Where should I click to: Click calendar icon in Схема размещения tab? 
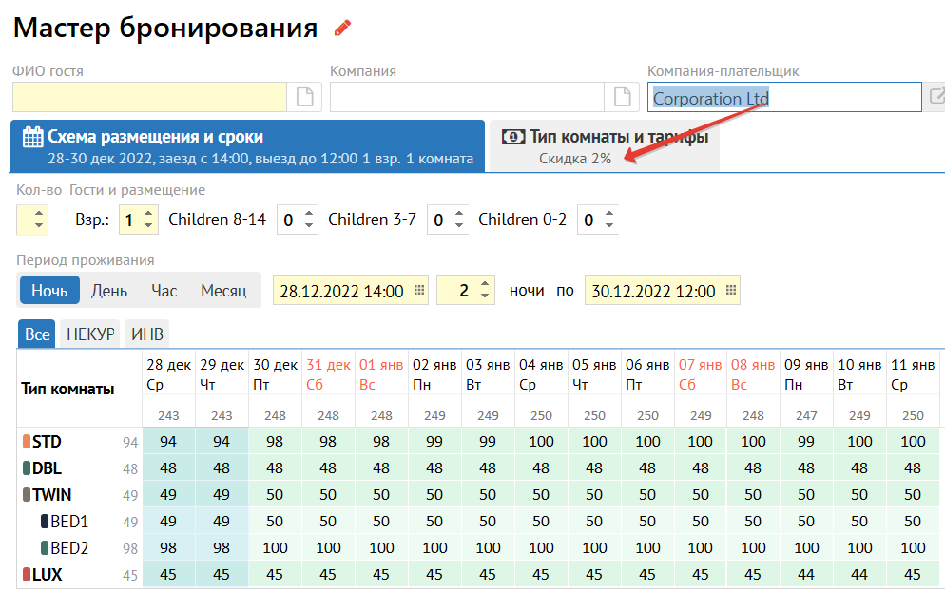[x=32, y=136]
